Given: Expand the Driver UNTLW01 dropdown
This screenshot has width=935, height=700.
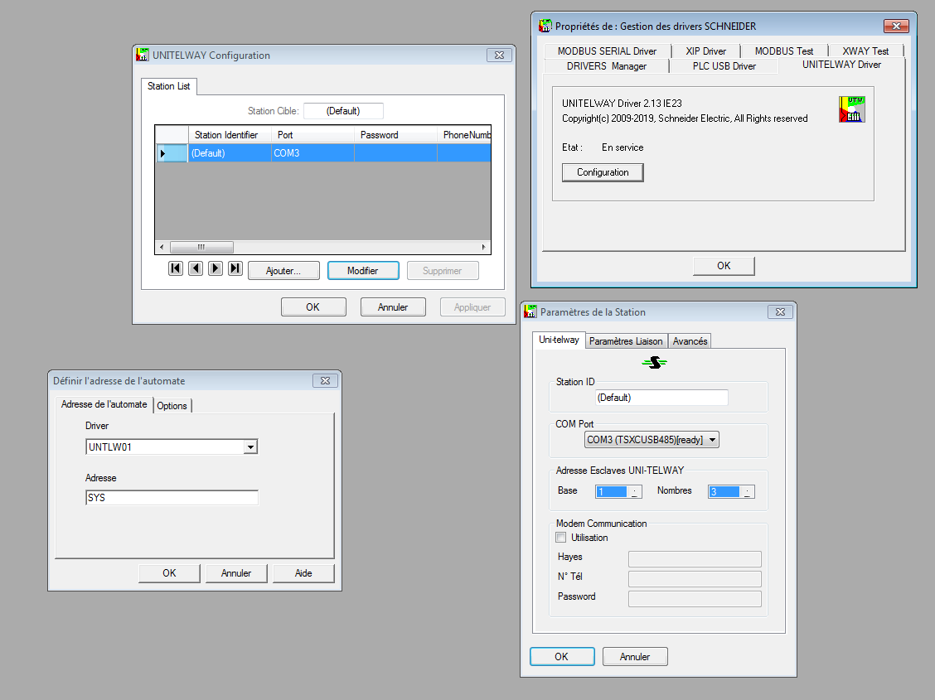Looking at the screenshot, I should coord(251,447).
